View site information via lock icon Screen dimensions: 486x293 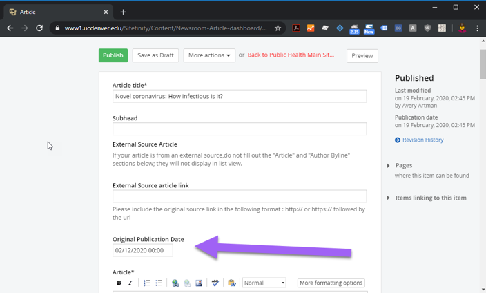tap(57, 28)
